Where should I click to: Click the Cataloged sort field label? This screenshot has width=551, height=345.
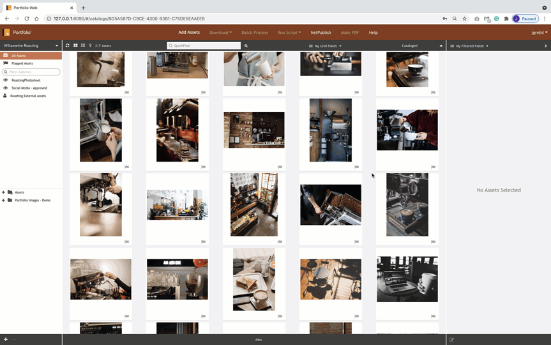point(409,46)
